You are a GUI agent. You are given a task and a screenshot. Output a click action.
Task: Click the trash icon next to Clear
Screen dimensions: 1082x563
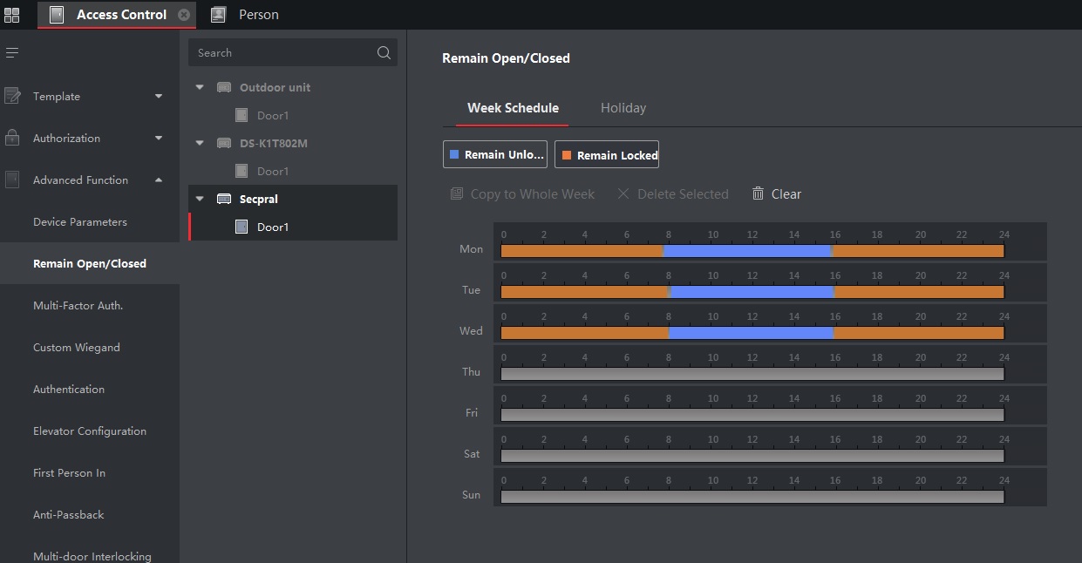click(758, 193)
